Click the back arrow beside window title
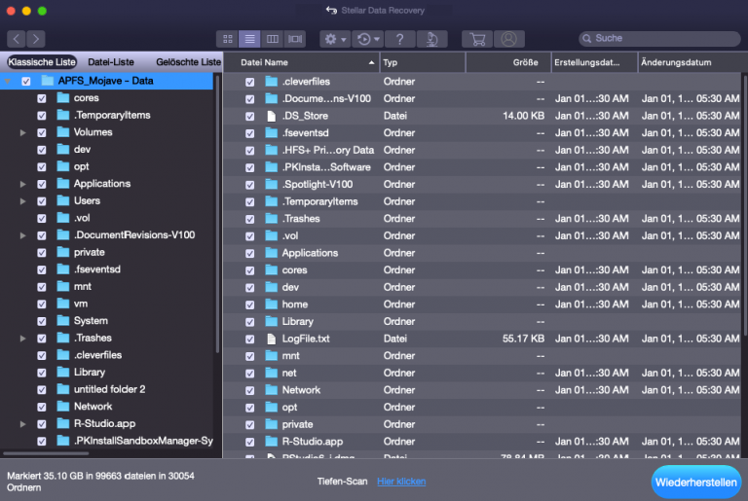Viewport: 748px width, 501px height. coord(331,10)
